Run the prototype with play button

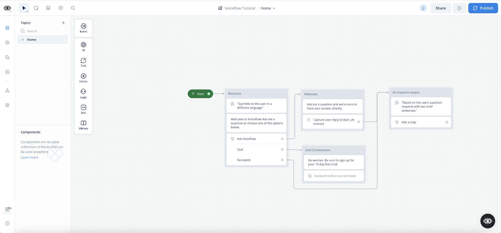460,8
